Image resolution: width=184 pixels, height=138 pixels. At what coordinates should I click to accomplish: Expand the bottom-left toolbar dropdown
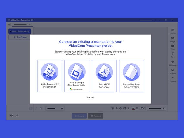point(55,108)
